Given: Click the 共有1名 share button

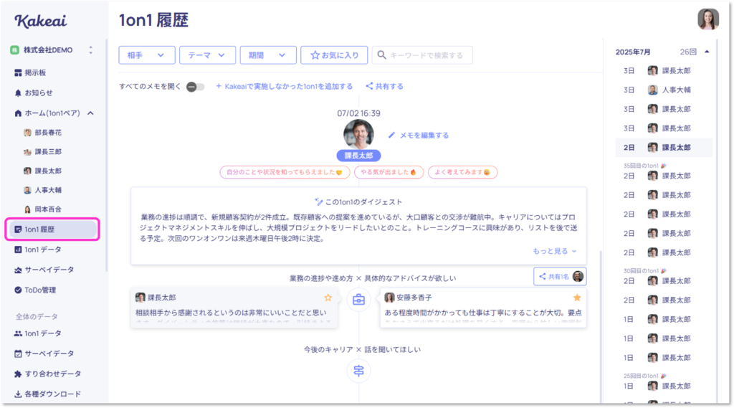Looking at the screenshot, I should tap(560, 276).
